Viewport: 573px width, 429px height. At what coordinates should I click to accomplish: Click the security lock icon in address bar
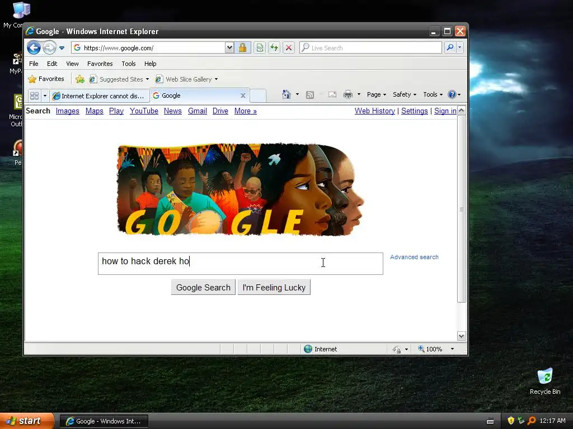pyautogui.click(x=242, y=48)
